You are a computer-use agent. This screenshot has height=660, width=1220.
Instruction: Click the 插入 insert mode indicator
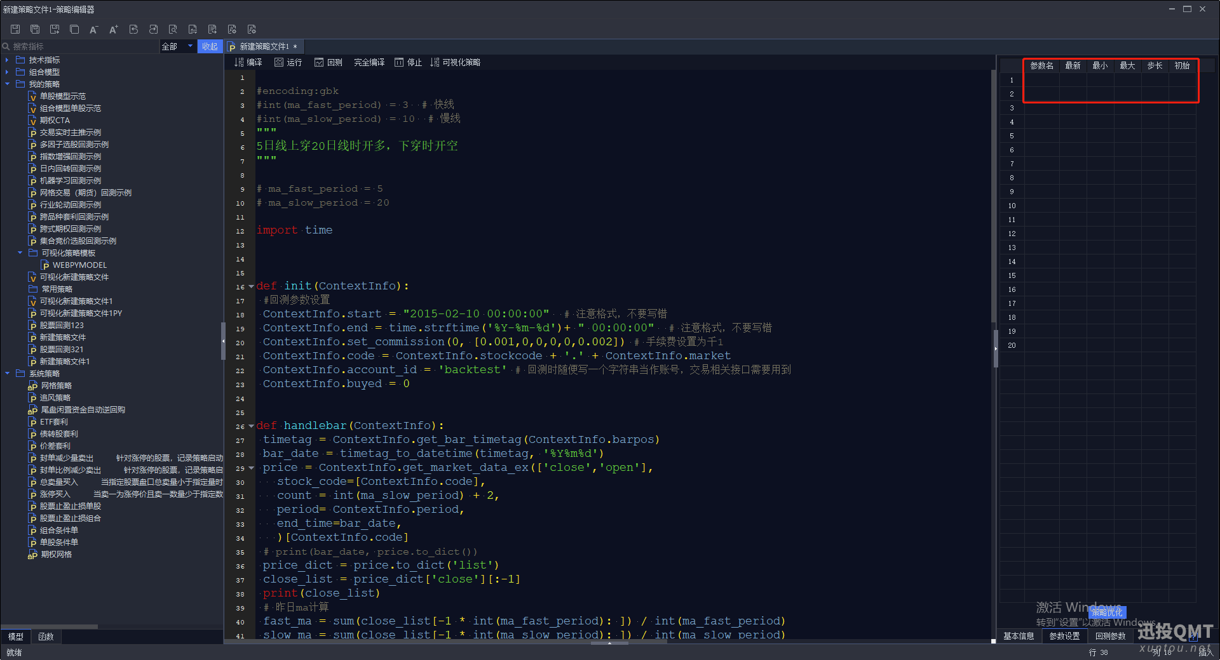[1205, 652]
